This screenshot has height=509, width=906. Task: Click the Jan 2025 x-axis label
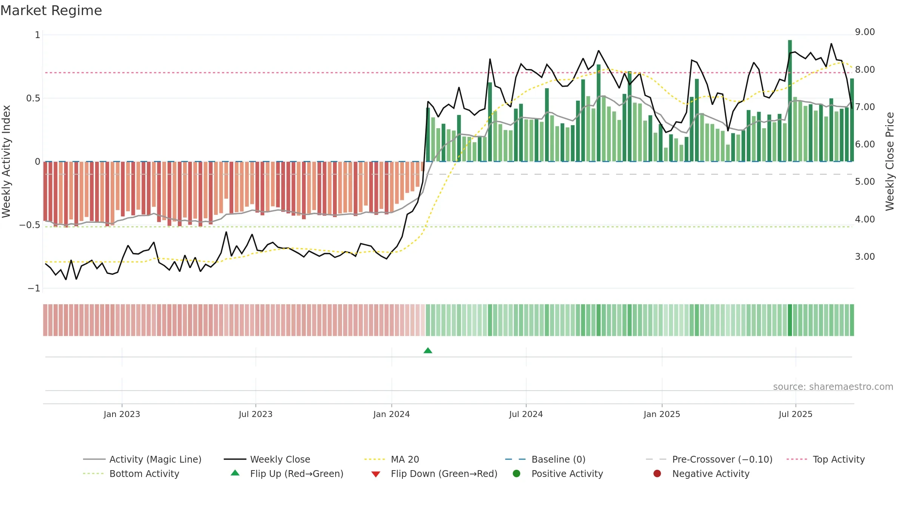point(662,414)
